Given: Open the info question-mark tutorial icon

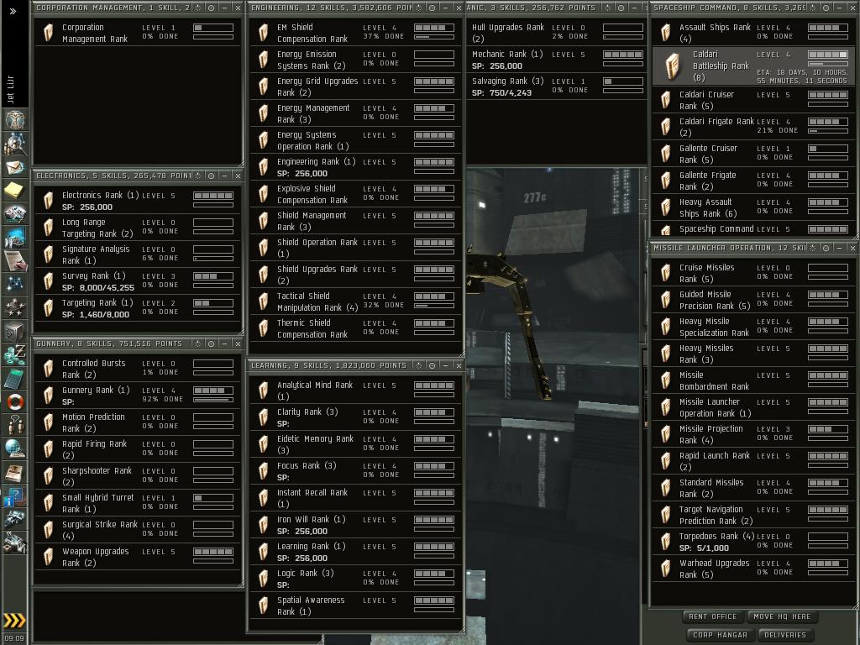Looking at the screenshot, I should pyautogui.click(x=15, y=496).
